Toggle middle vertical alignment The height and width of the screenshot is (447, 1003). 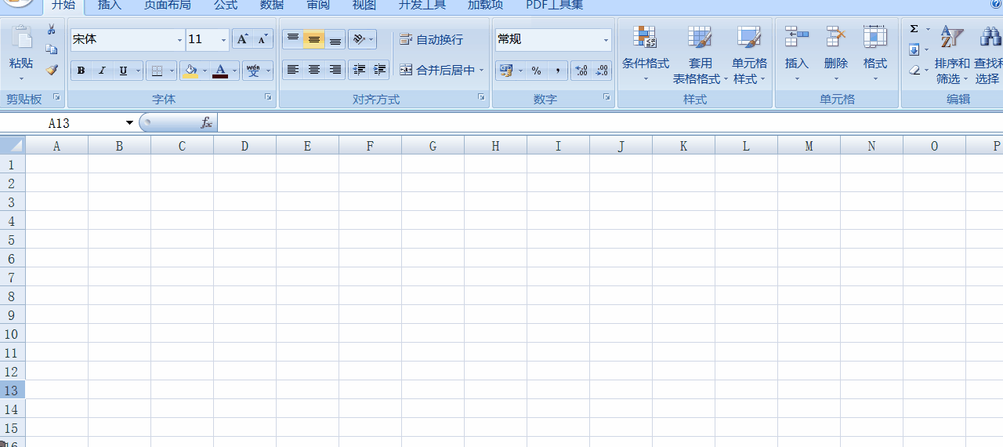pos(314,39)
